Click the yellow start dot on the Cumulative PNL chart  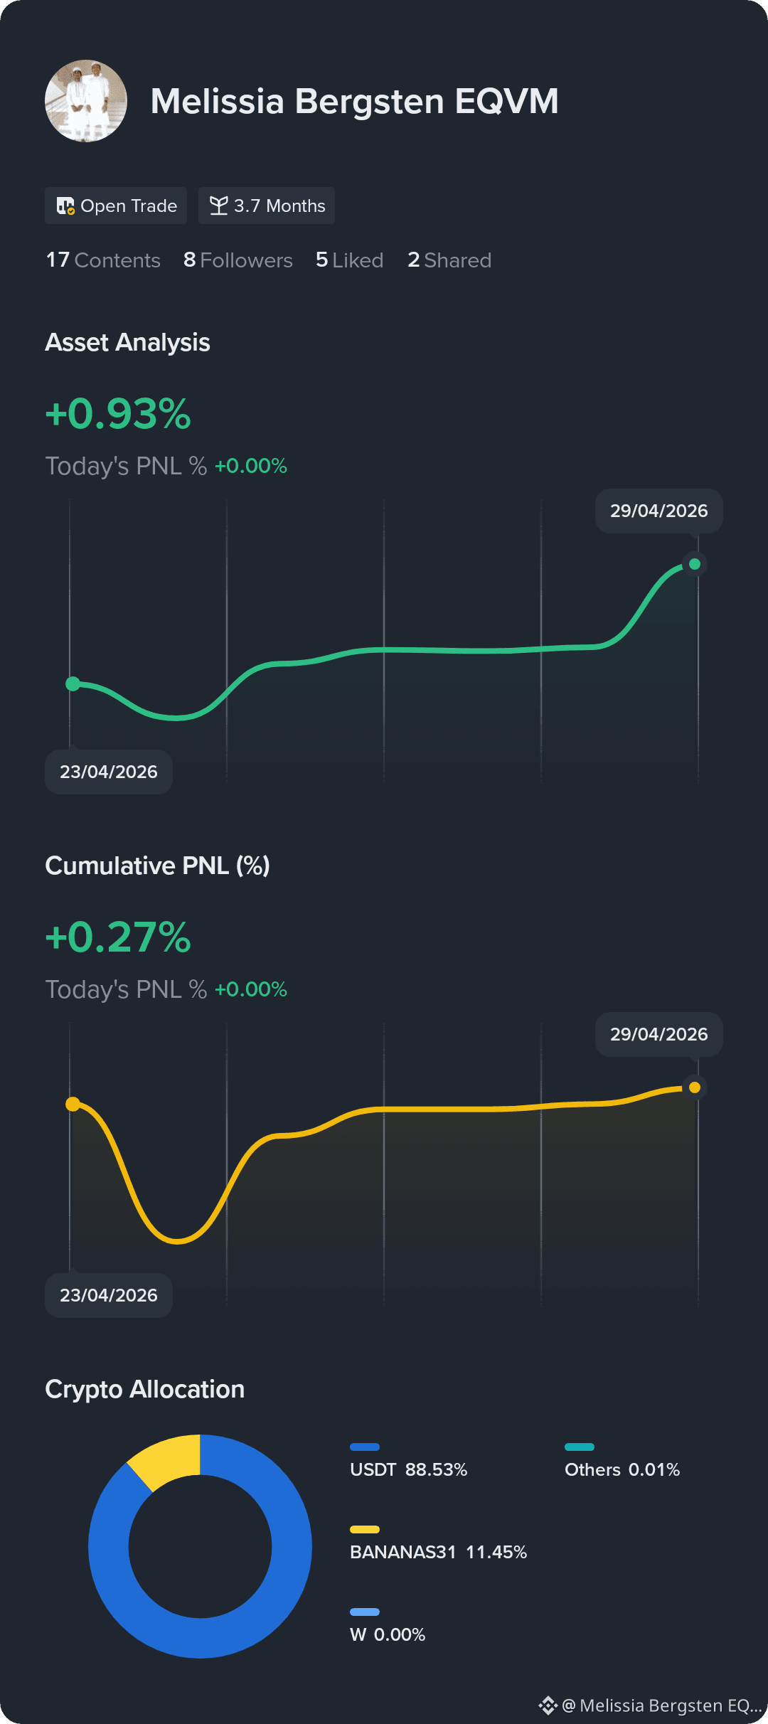pos(73,1104)
